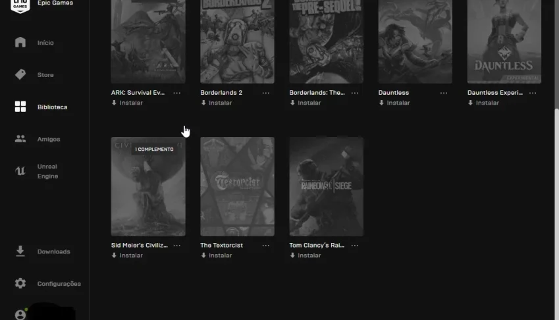Click the Dauntless title text
Viewport: 559px width, 320px height.
click(x=394, y=93)
